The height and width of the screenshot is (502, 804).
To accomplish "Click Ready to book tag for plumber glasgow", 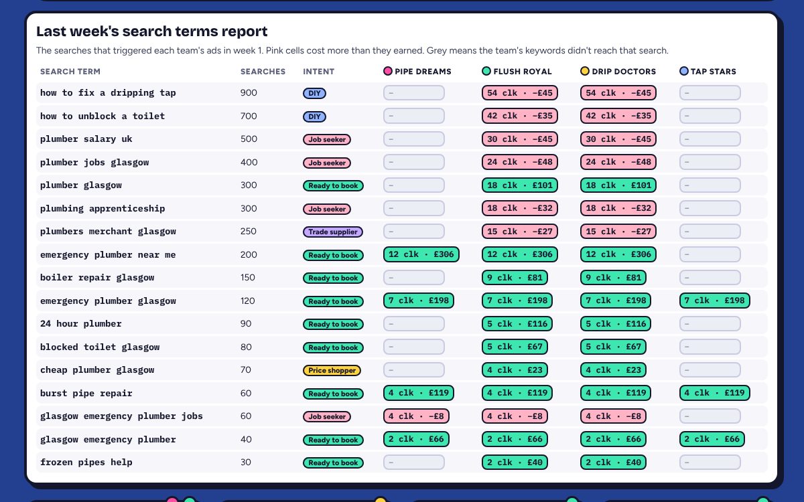I will pos(333,186).
